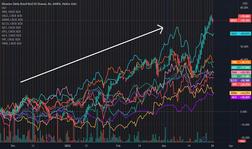
Task: Click the 2022 date label
Action: (x=68, y=146)
